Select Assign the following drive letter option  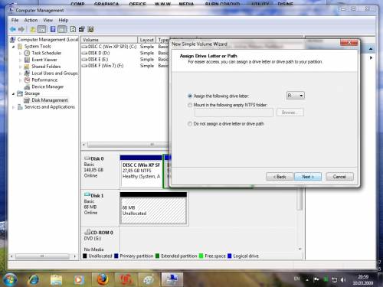(x=190, y=96)
